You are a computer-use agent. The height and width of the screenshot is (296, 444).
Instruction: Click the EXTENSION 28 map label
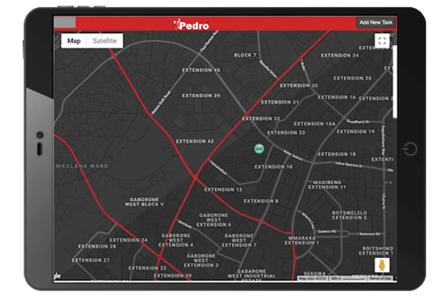tap(97, 246)
